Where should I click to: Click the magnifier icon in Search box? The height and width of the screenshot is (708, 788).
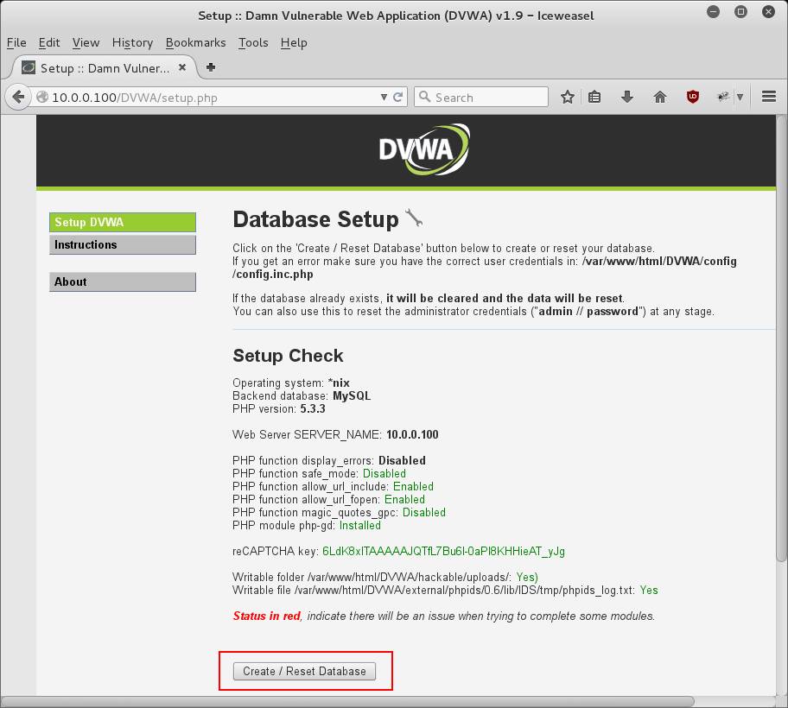424,97
